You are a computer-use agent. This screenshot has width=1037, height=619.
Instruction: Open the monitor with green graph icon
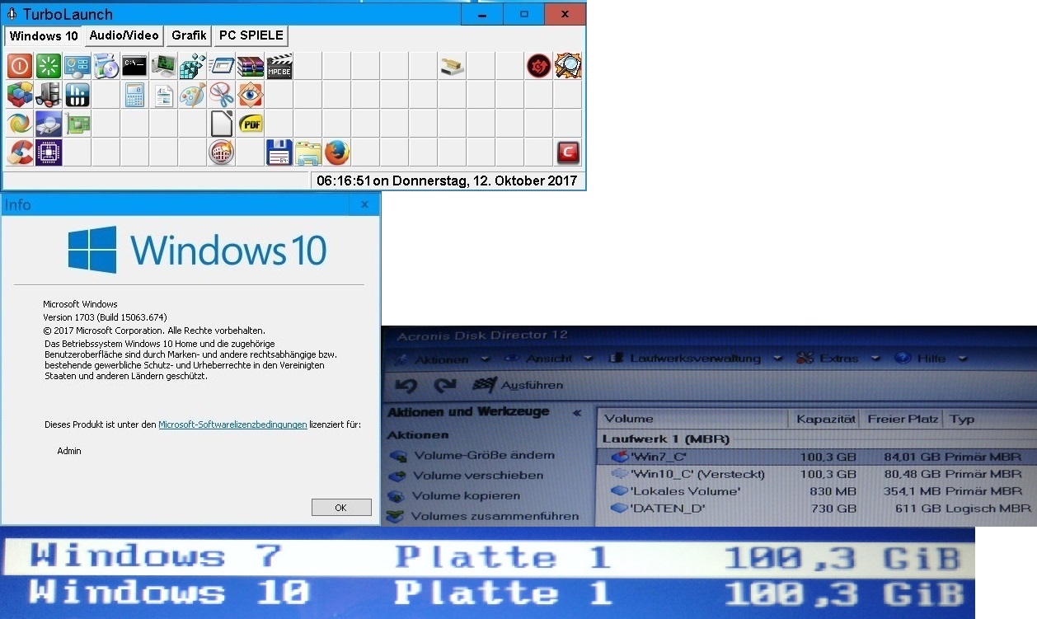tap(163, 66)
